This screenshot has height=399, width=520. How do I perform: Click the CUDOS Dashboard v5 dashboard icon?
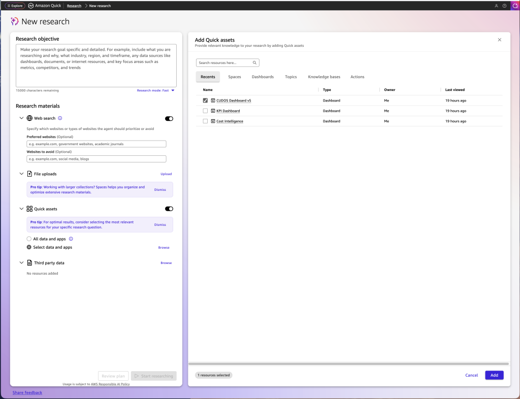tap(213, 101)
